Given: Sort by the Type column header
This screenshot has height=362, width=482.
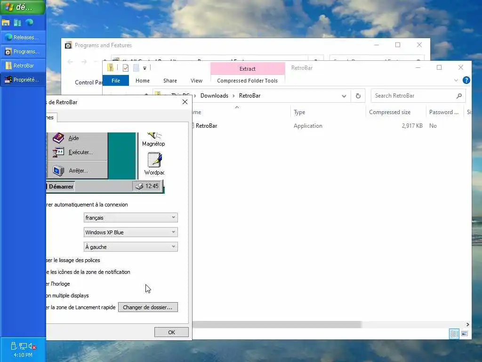Looking at the screenshot, I should pyautogui.click(x=328, y=112).
